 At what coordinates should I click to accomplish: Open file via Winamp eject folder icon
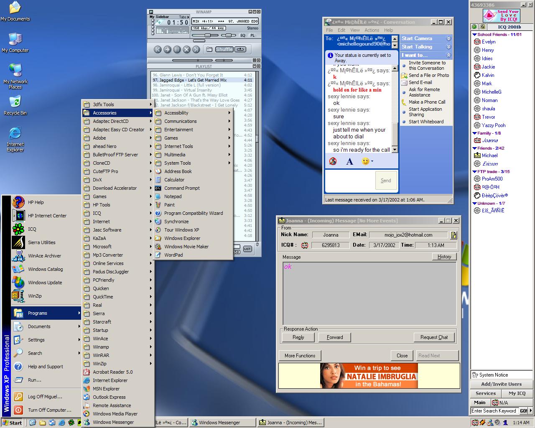click(x=209, y=49)
